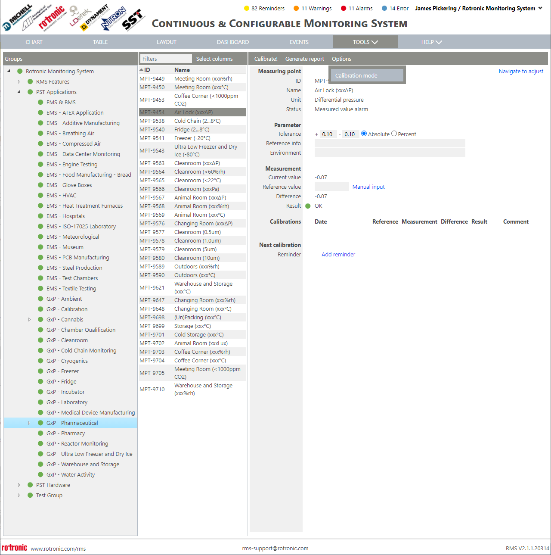This screenshot has width=551, height=555.
Task: Click the green Result OK indicator dot
Action: [x=308, y=206]
